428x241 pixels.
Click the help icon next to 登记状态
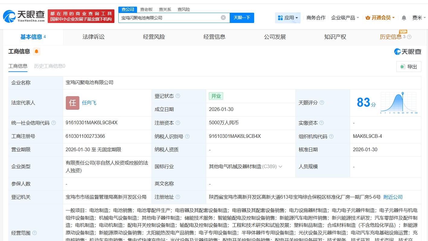point(178,96)
